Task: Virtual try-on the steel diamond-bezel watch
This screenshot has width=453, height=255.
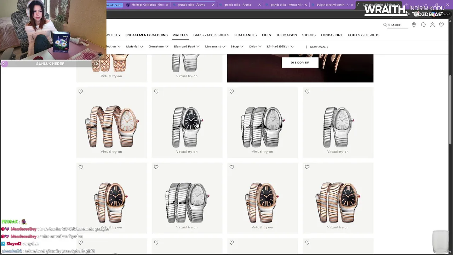Action: click(x=338, y=152)
